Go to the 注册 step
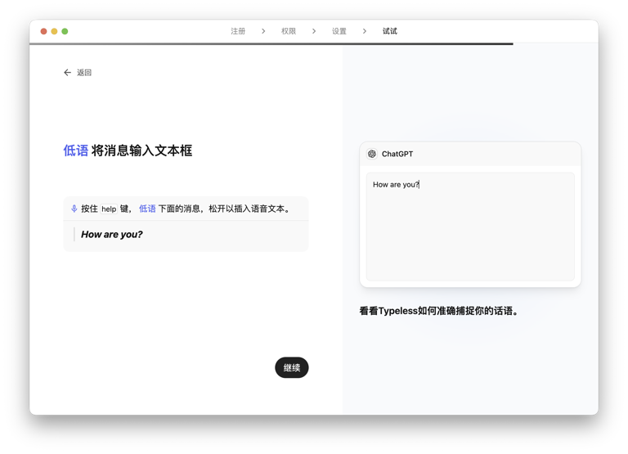628x454 pixels. click(238, 31)
